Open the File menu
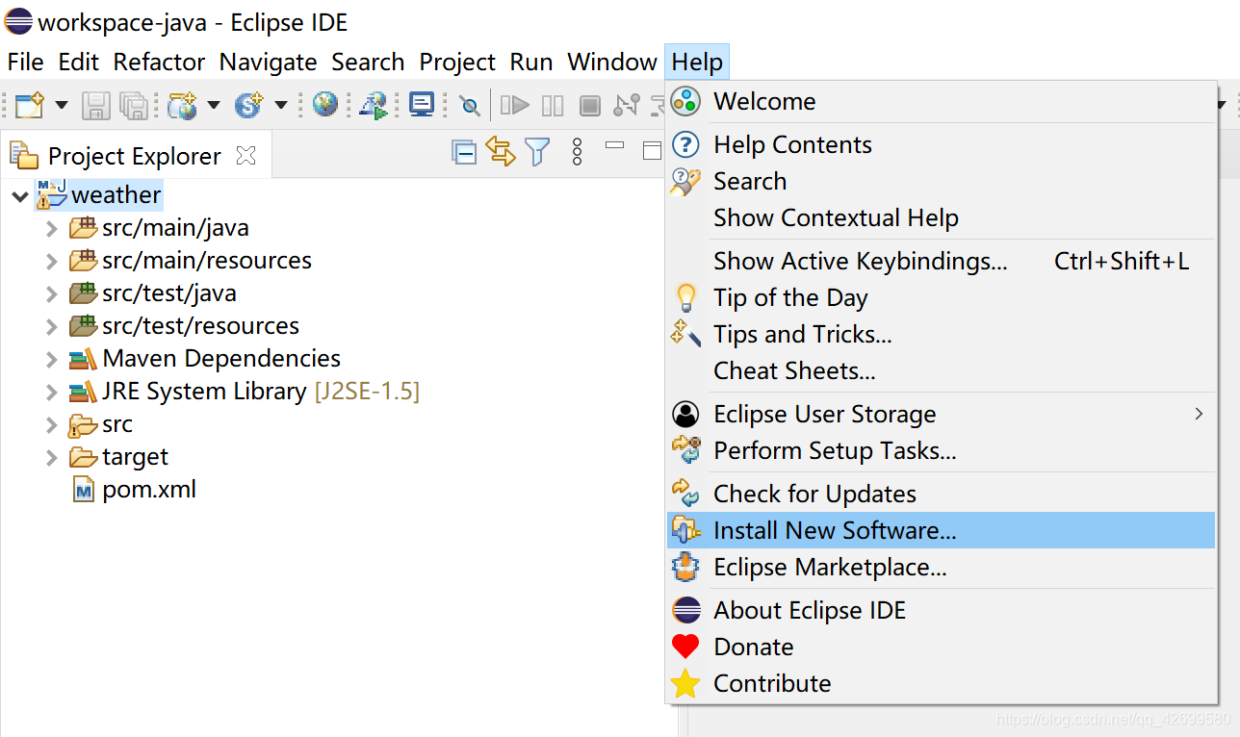The height and width of the screenshot is (737, 1240). pyautogui.click(x=26, y=62)
